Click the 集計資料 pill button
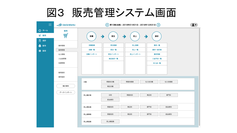Viewport: 237px width, 133px height. click(x=66, y=86)
